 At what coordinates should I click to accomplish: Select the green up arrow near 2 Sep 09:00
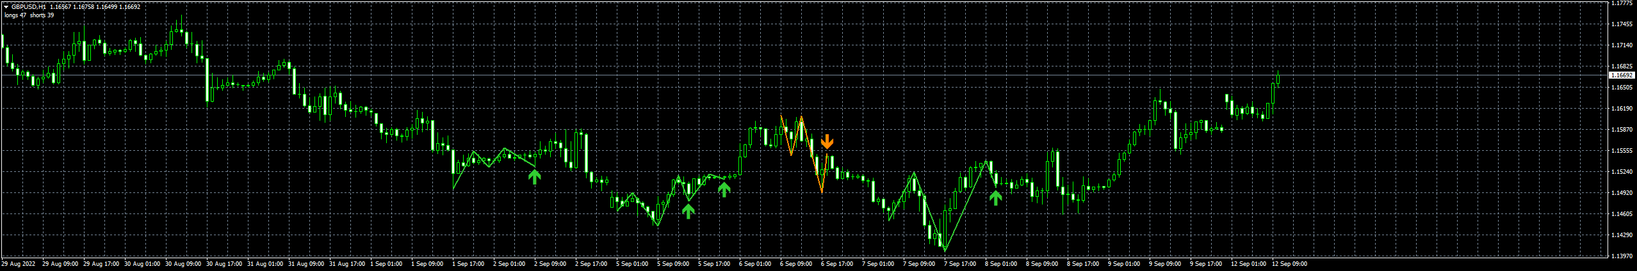click(x=534, y=177)
